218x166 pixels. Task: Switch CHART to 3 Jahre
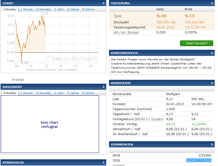[x=73, y=9]
